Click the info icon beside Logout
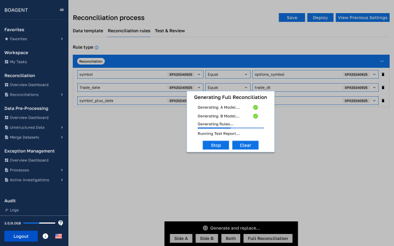 coord(45,236)
